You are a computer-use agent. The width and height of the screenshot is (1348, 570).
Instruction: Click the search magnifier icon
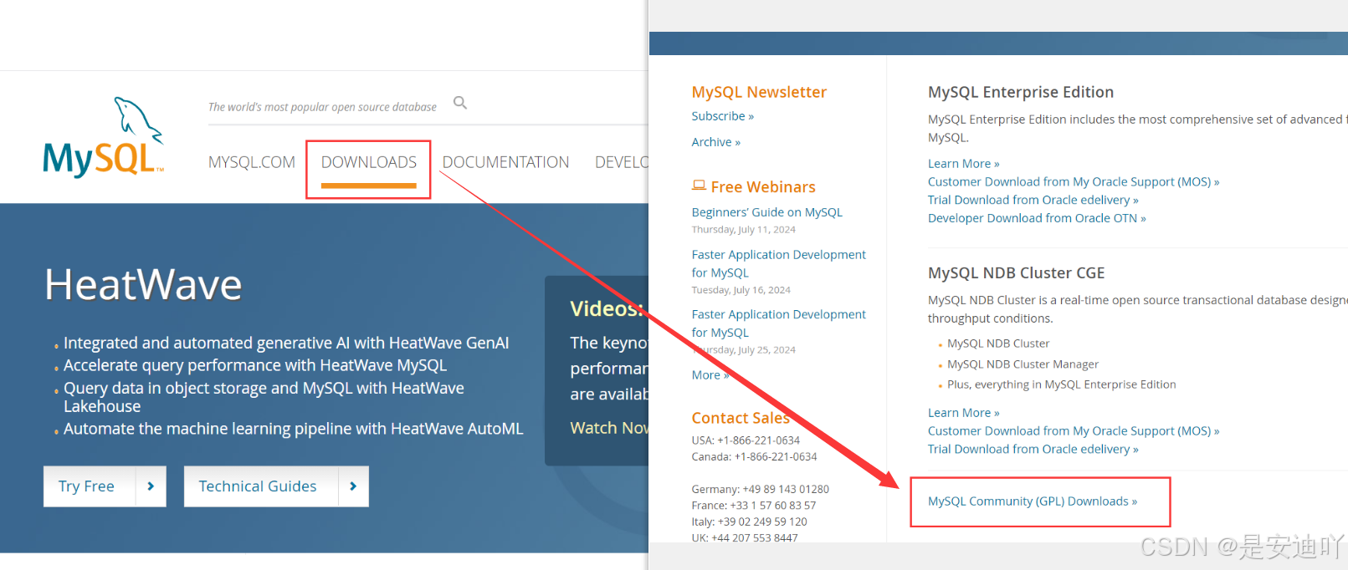tap(460, 103)
